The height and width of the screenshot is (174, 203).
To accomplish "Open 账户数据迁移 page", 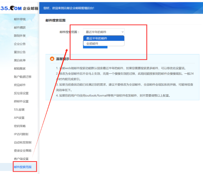I will [x=23, y=77].
